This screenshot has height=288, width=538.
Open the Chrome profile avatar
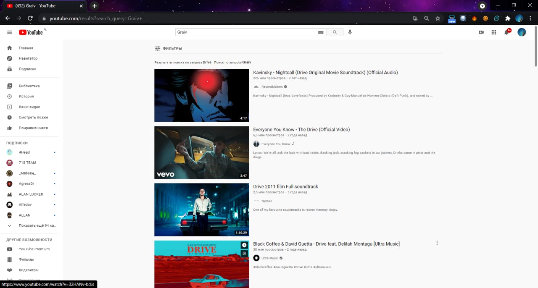point(519,18)
